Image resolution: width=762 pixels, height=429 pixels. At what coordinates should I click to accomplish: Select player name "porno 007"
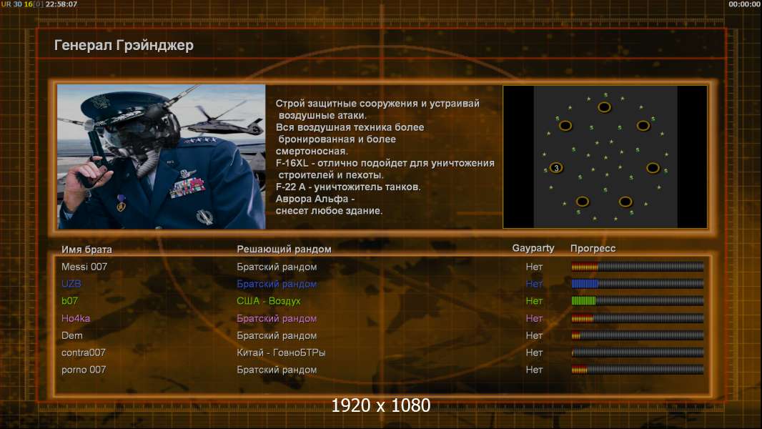click(x=83, y=370)
